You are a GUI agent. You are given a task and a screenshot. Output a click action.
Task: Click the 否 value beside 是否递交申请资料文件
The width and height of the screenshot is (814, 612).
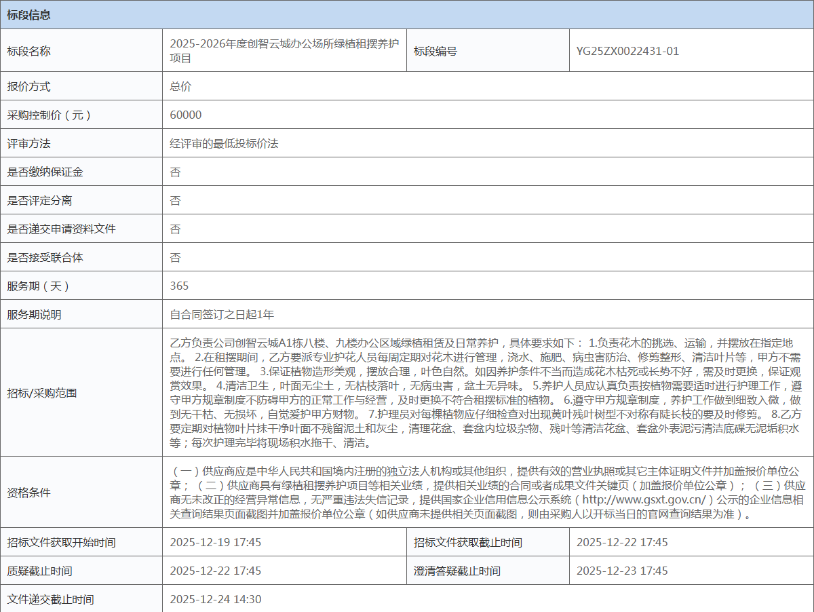[175, 229]
